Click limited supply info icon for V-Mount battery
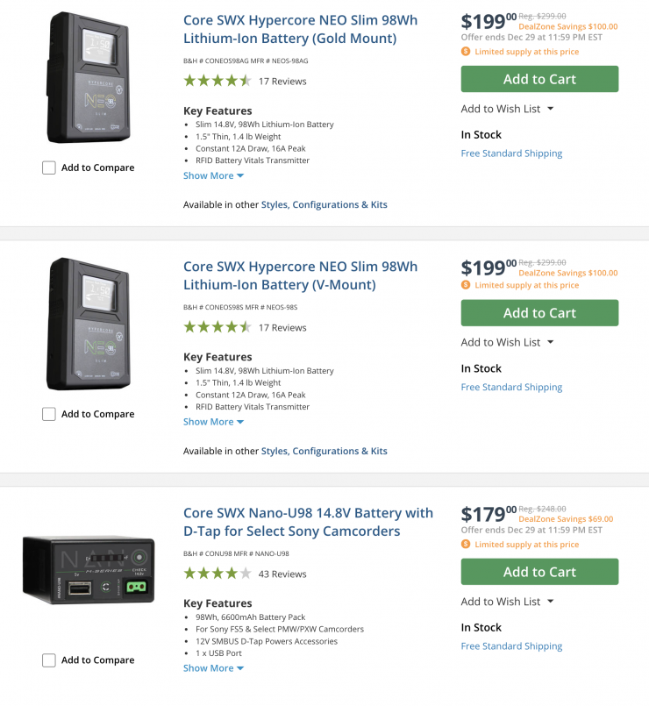This screenshot has height=706, width=649. 466,285
